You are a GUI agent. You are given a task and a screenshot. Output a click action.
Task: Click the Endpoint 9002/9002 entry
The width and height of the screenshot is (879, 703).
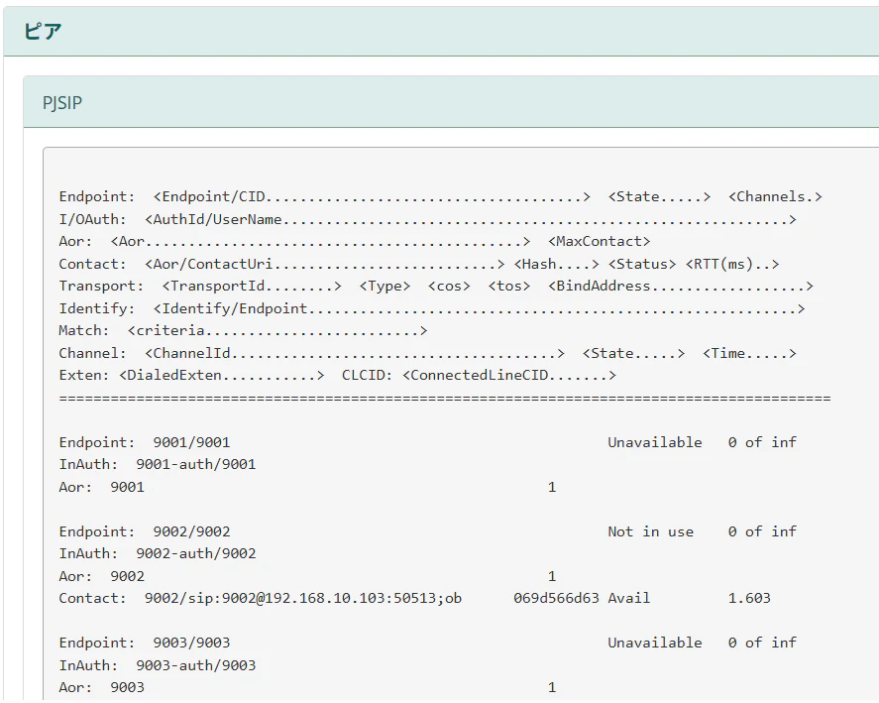(x=145, y=531)
